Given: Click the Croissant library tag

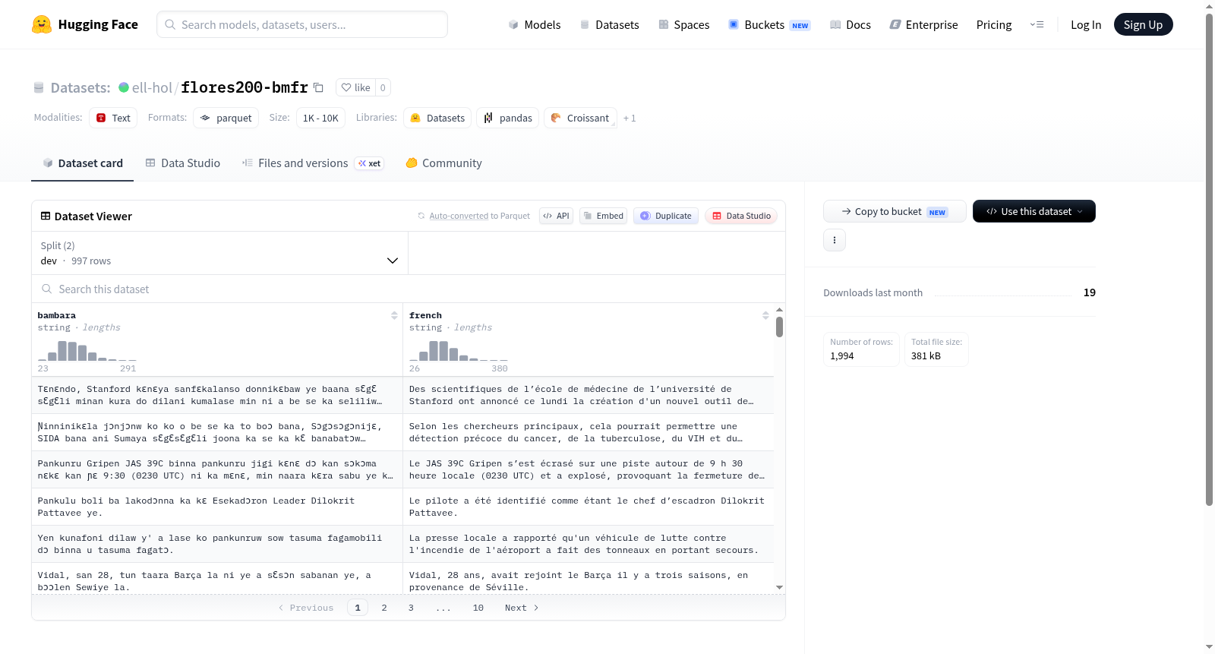Looking at the screenshot, I should tap(580, 118).
